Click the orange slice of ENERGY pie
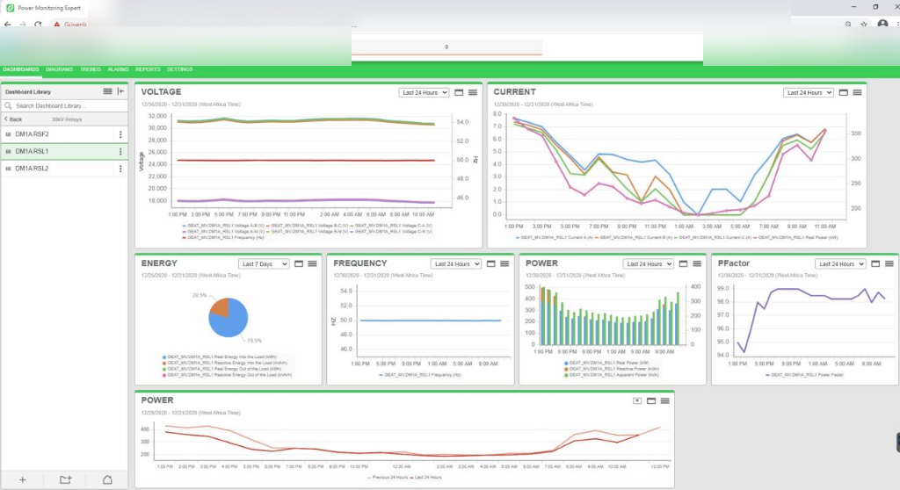The width and height of the screenshot is (900, 490). pyautogui.click(x=219, y=307)
